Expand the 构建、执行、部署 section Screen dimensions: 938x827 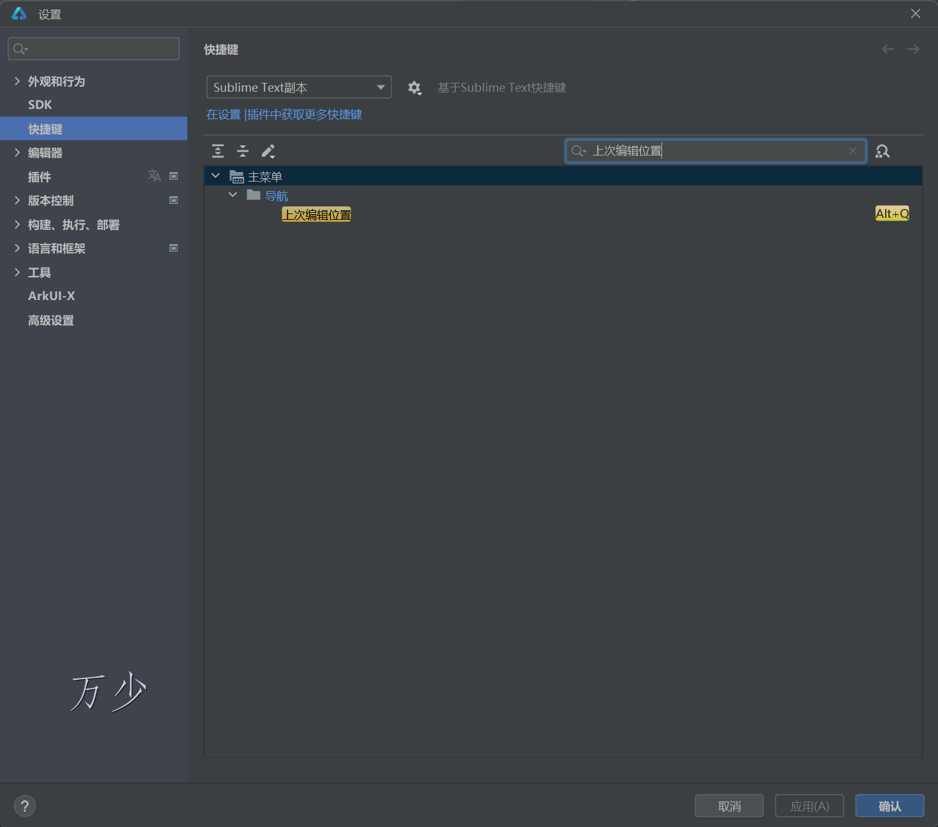pyautogui.click(x=17, y=224)
